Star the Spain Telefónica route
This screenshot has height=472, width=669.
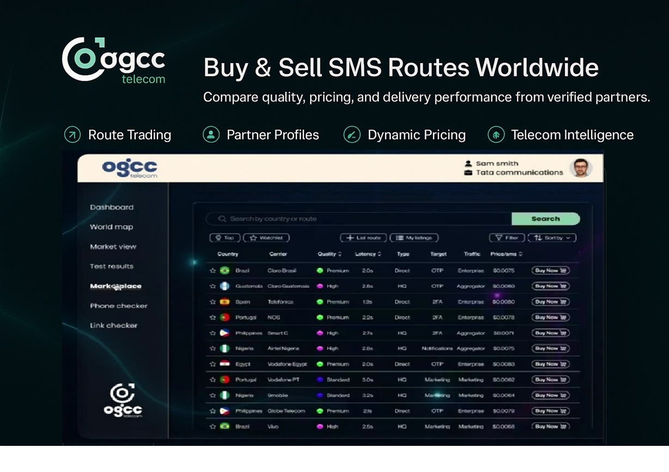tap(214, 302)
